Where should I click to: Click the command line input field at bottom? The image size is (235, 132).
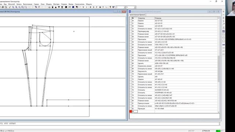coord(109,124)
